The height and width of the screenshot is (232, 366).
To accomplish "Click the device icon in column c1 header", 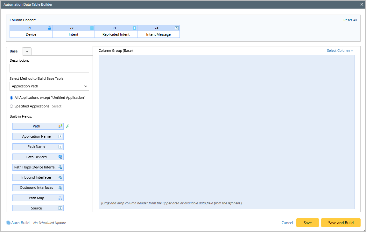I will pyautogui.click(x=49, y=28).
